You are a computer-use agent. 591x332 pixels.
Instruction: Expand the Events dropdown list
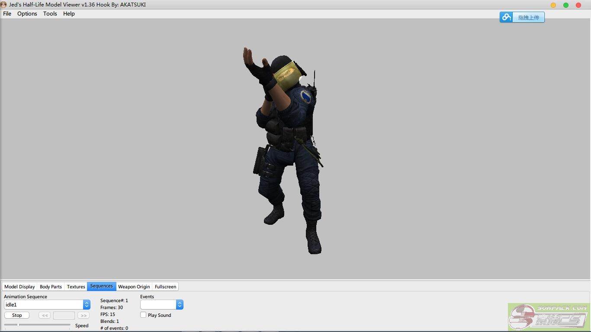[161, 305]
